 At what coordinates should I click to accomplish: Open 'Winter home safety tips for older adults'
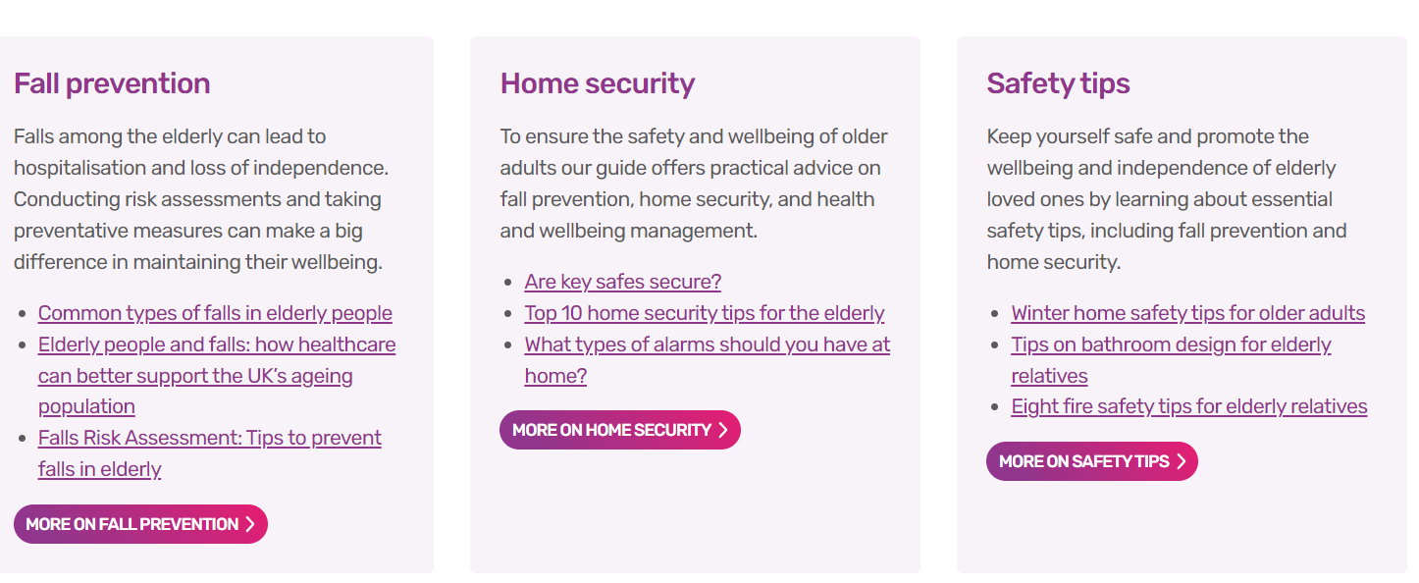pyautogui.click(x=1187, y=313)
